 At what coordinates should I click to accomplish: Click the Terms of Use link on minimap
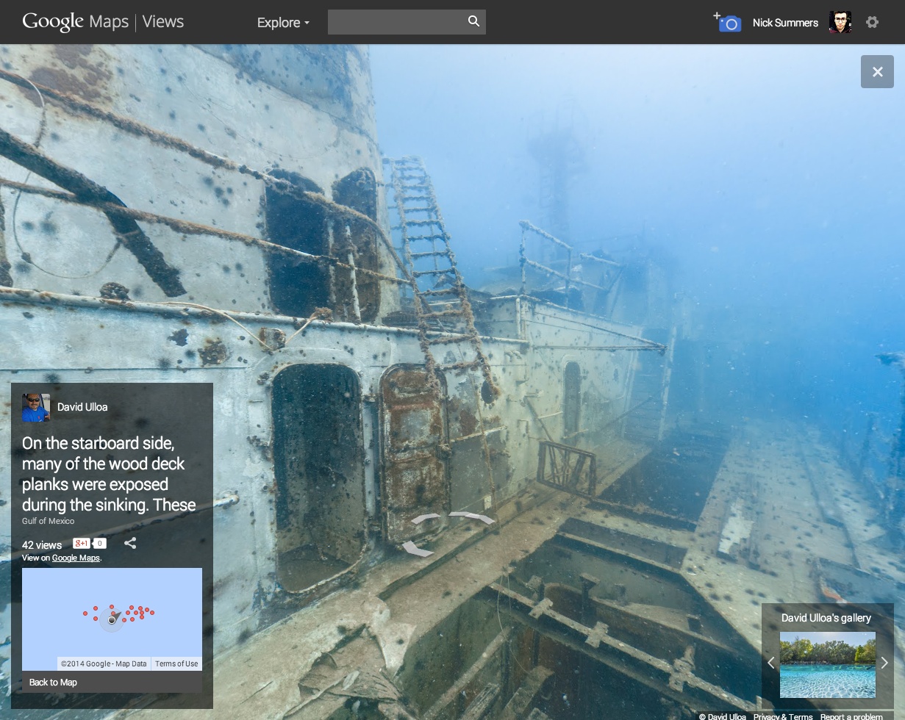click(176, 663)
